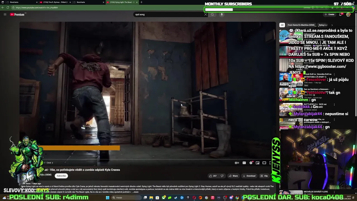
Task: Focus the YouTube search input field
Action: pyautogui.click(x=169, y=15)
